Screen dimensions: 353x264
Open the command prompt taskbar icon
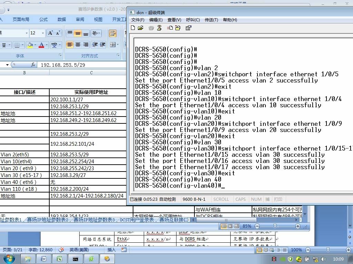click(x=75, y=259)
